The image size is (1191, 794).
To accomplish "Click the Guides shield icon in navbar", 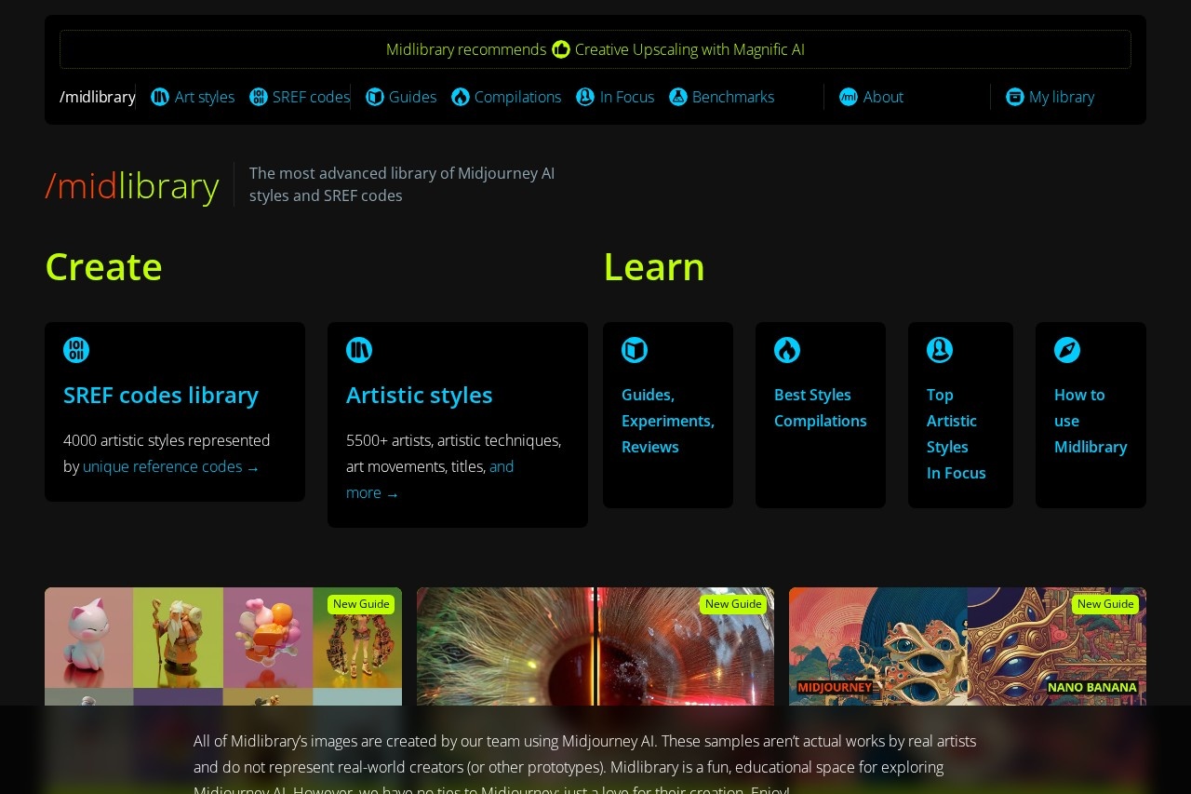I will [x=374, y=97].
